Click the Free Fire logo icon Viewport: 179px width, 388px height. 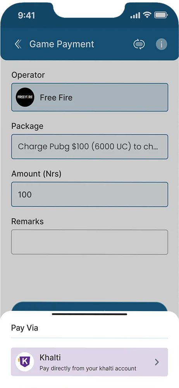[25, 97]
